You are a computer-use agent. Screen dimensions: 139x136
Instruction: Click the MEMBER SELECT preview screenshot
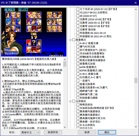click(34, 32)
